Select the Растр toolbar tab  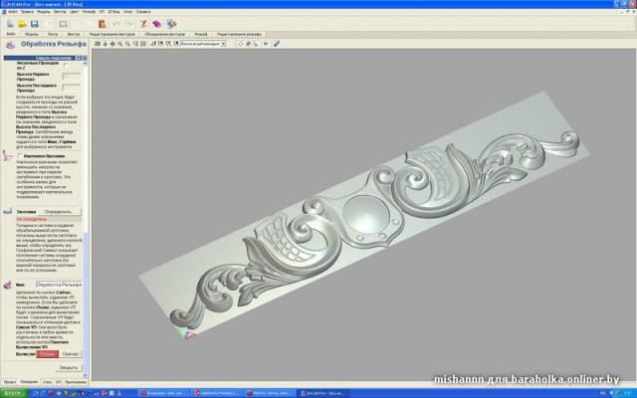point(53,34)
